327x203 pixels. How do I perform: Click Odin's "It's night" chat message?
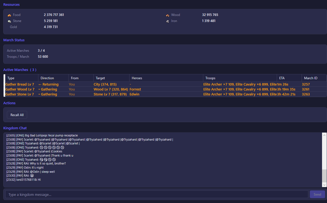pyautogui.click(x=25, y=168)
